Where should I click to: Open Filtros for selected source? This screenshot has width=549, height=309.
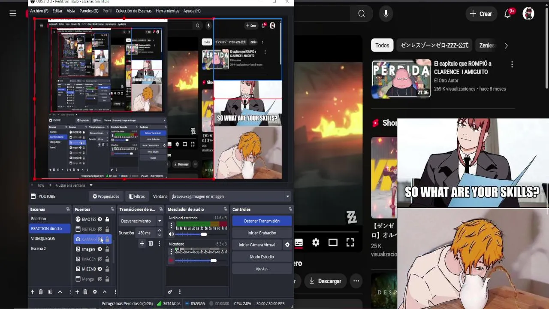coord(137,197)
